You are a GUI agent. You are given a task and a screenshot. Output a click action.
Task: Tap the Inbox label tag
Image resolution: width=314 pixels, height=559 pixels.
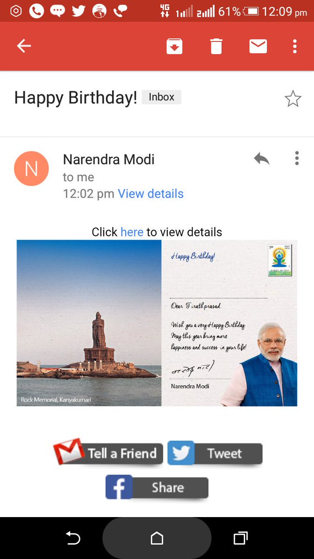click(161, 97)
